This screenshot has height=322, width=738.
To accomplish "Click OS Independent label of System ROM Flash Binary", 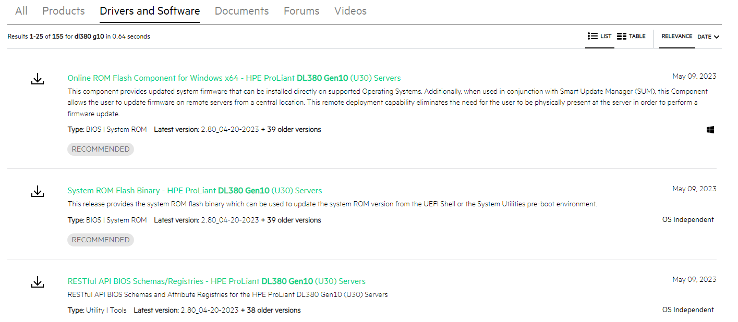I will (688, 220).
